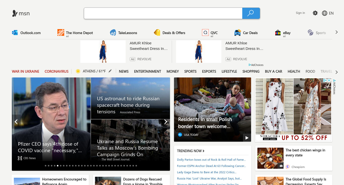Click the USA TODAY source icon
Image resolution: width=344 pixels, height=185 pixels.
point(180,135)
